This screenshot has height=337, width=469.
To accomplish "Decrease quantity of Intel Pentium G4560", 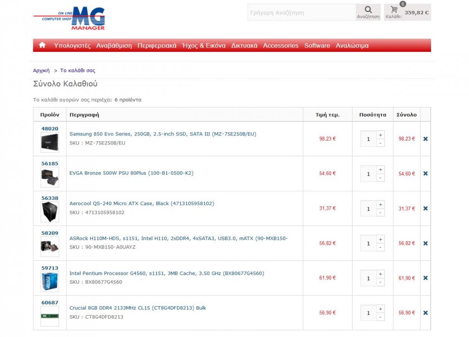I will [x=380, y=282].
